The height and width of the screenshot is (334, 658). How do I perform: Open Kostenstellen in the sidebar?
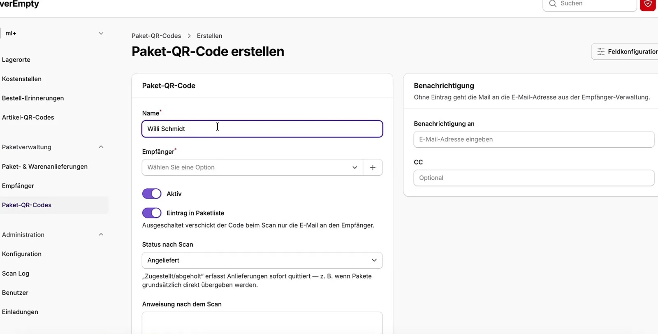tap(22, 79)
